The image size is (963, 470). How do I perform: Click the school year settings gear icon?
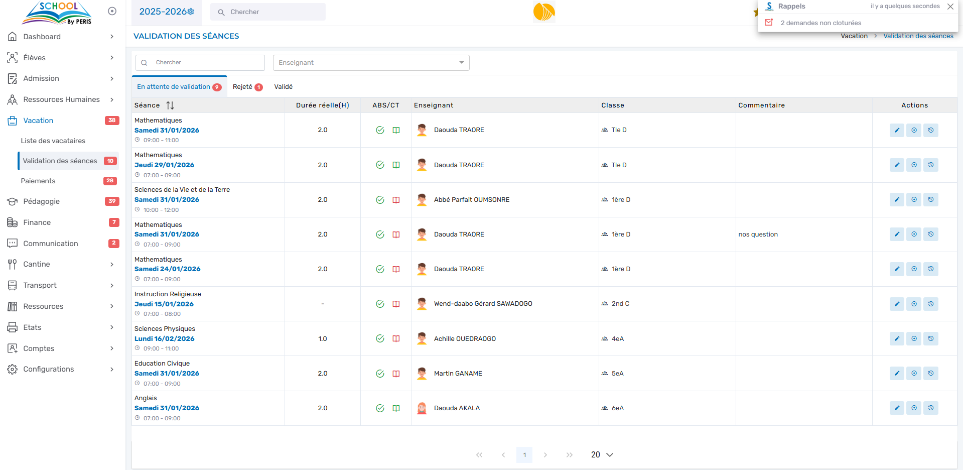click(x=191, y=12)
